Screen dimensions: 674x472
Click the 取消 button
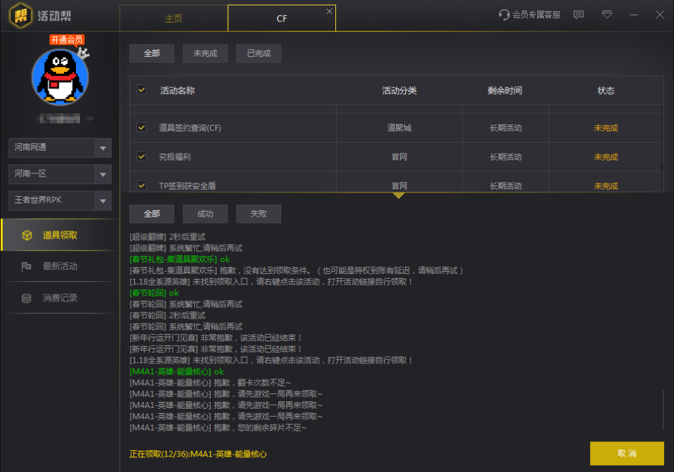(627, 453)
